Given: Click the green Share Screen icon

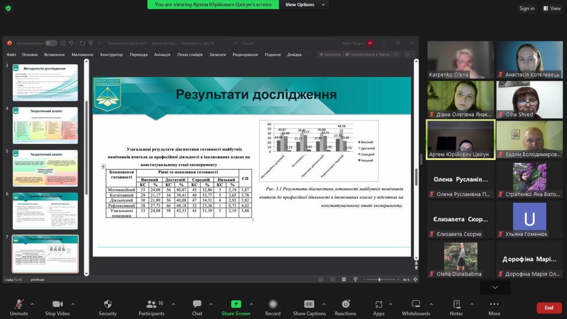Looking at the screenshot, I should [x=236, y=304].
